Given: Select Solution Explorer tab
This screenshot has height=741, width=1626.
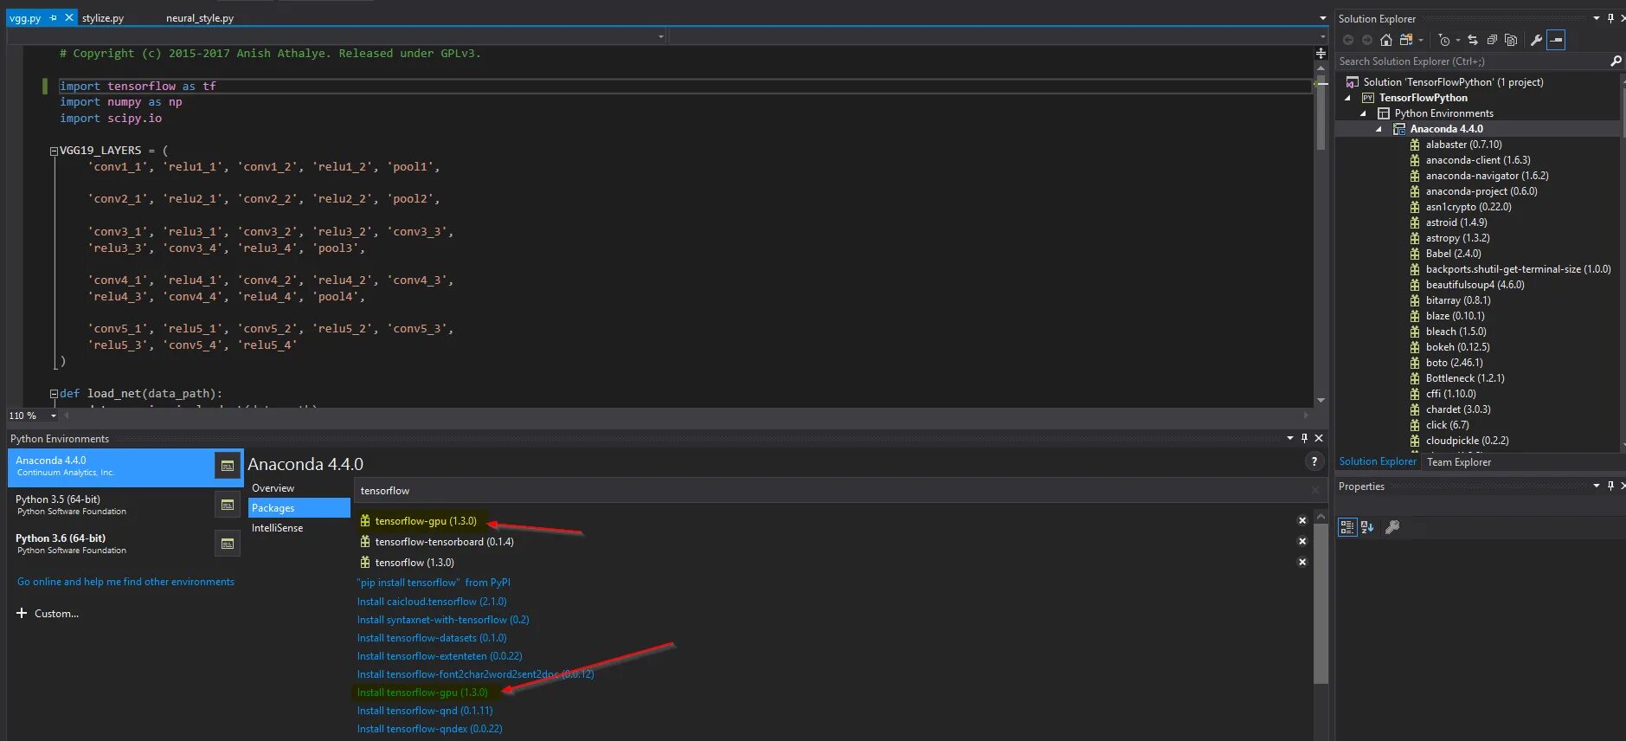Looking at the screenshot, I should (x=1378, y=461).
